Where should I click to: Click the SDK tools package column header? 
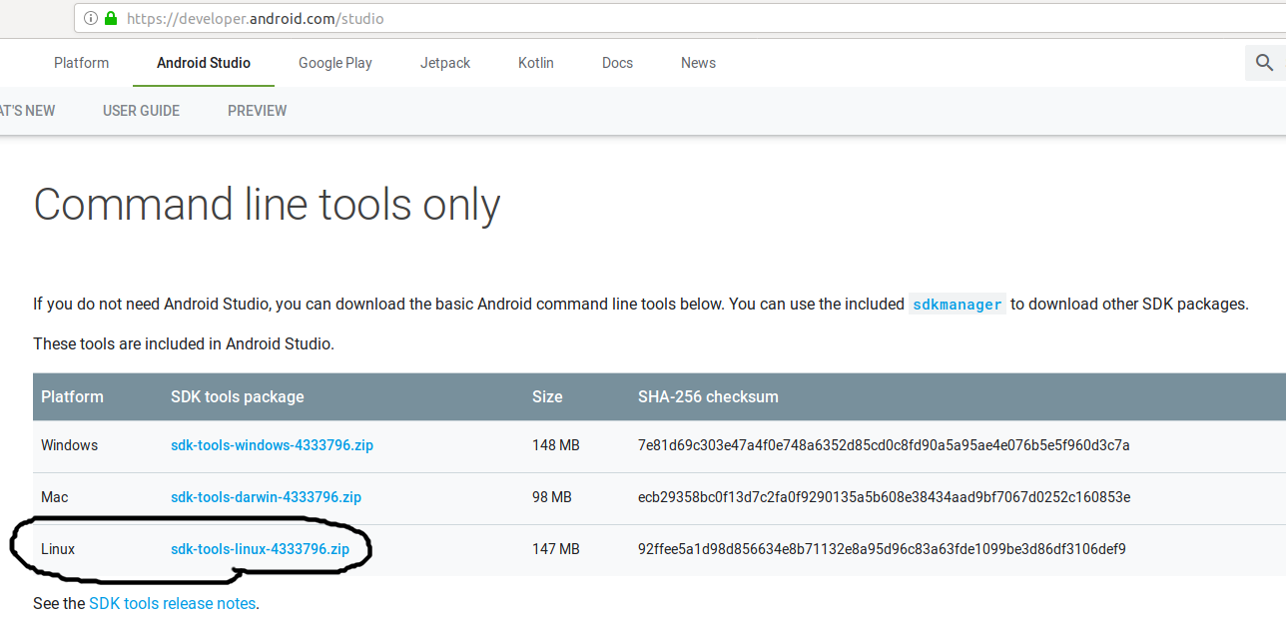238,396
